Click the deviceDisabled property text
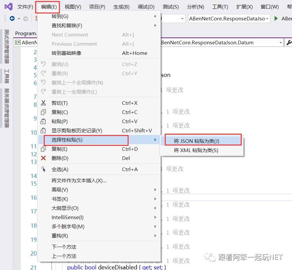 click(x=117, y=267)
